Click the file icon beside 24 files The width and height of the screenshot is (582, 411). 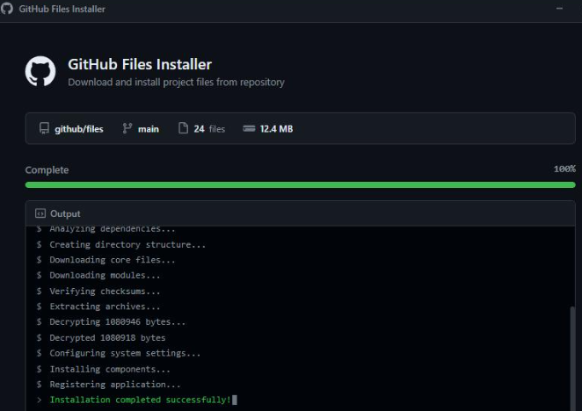pyautogui.click(x=184, y=128)
